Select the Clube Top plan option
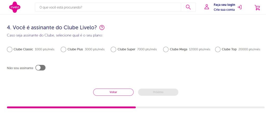The width and height of the screenshot is (266, 117). coord(218,49)
